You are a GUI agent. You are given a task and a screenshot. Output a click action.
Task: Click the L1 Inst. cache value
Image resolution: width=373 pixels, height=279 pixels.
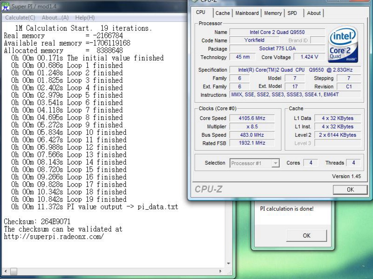point(338,126)
